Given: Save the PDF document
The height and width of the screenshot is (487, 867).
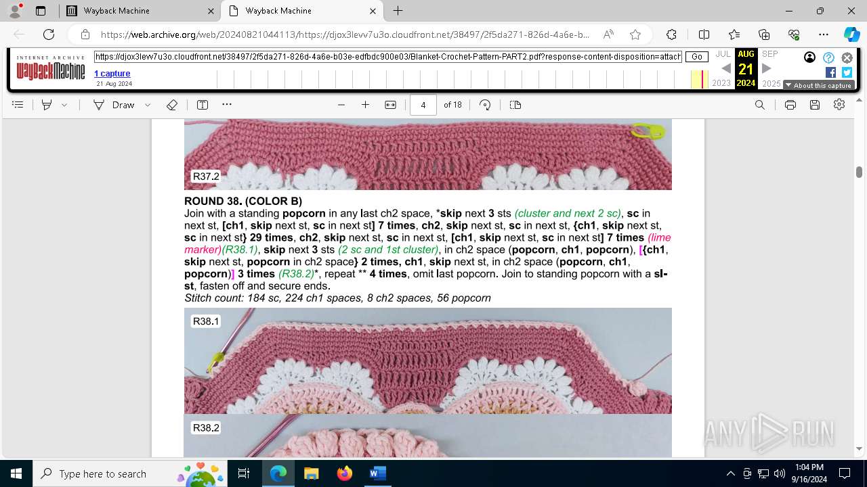Looking at the screenshot, I should (x=815, y=105).
